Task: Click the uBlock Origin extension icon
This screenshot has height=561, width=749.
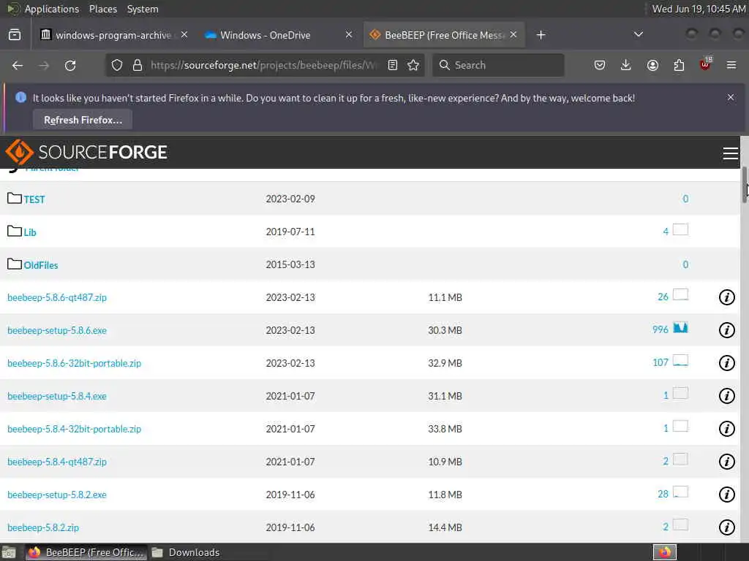Action: point(705,64)
